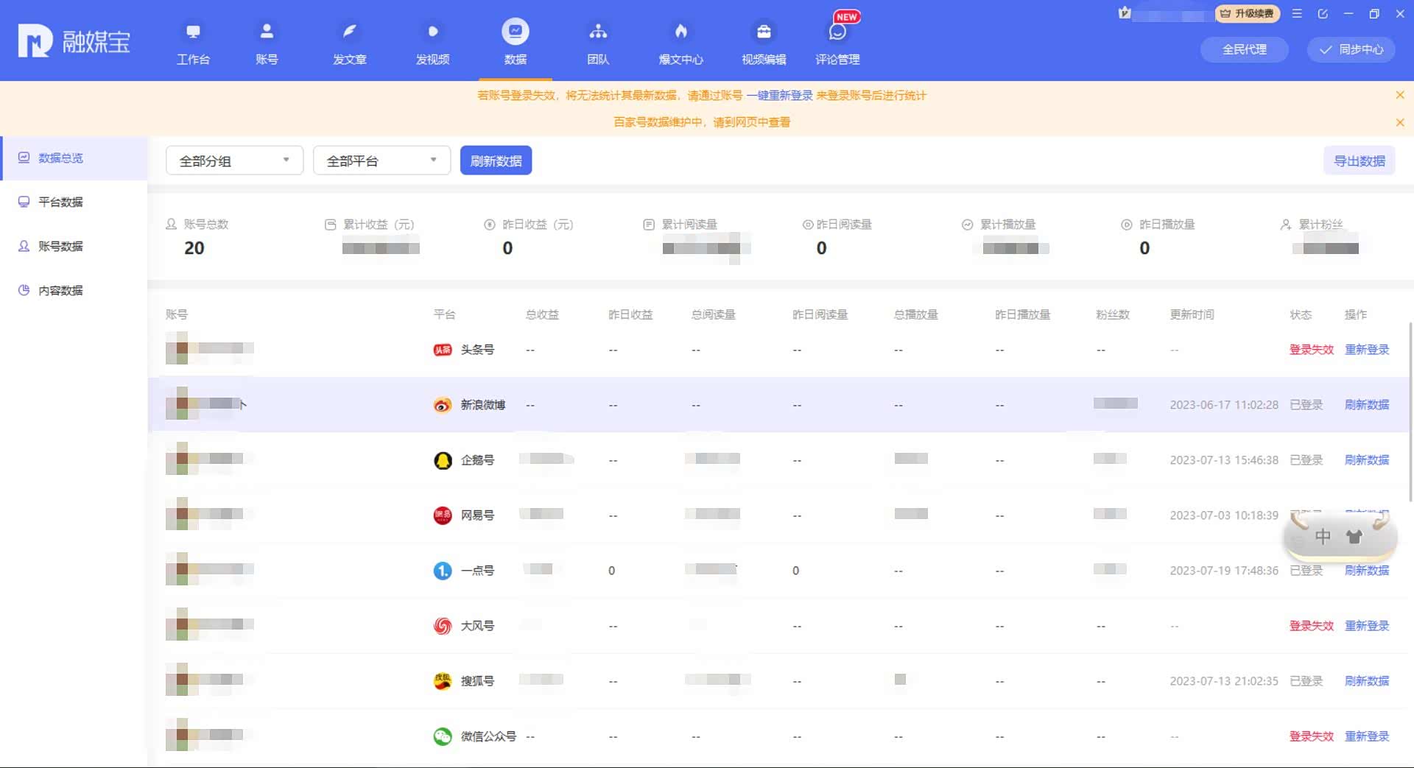Image resolution: width=1414 pixels, height=768 pixels.
Task: Go to 发文章 article publishing
Action: [x=349, y=42]
